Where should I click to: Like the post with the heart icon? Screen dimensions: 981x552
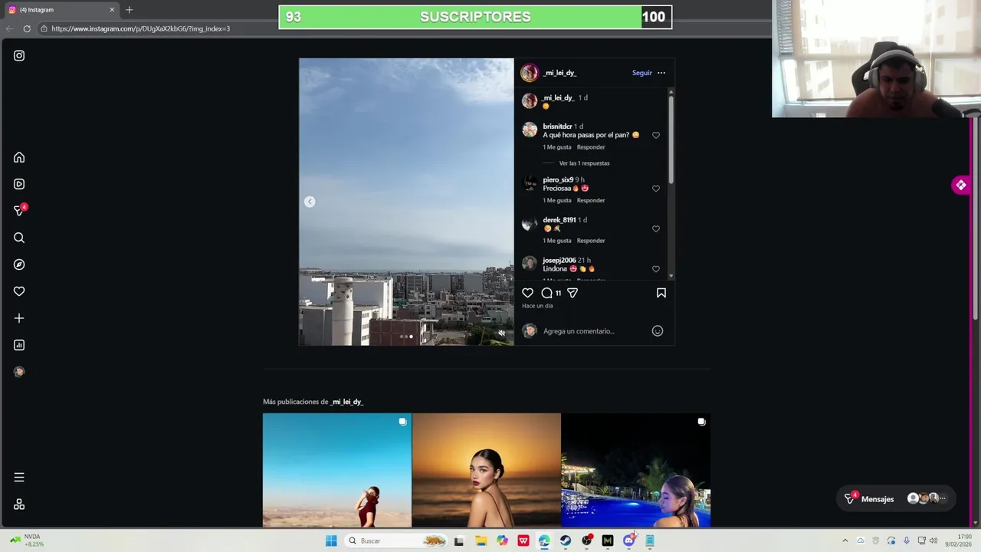tap(527, 293)
